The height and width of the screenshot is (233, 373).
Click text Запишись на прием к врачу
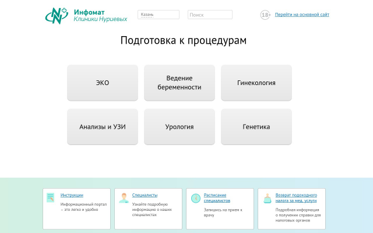tap(223, 212)
